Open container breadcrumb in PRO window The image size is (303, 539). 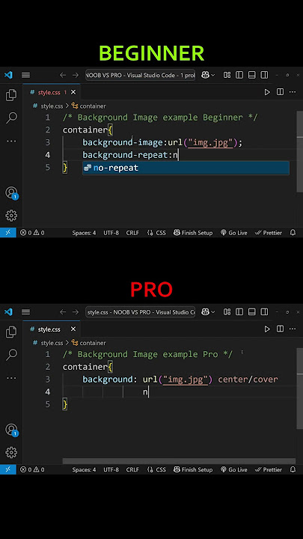point(88,343)
